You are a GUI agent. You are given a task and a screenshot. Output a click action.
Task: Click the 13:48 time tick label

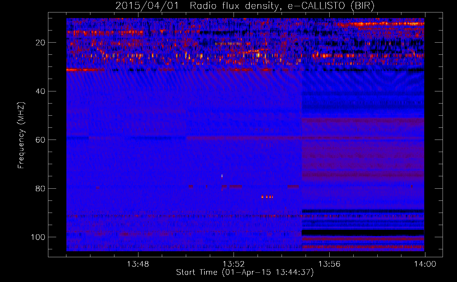pyautogui.click(x=138, y=264)
